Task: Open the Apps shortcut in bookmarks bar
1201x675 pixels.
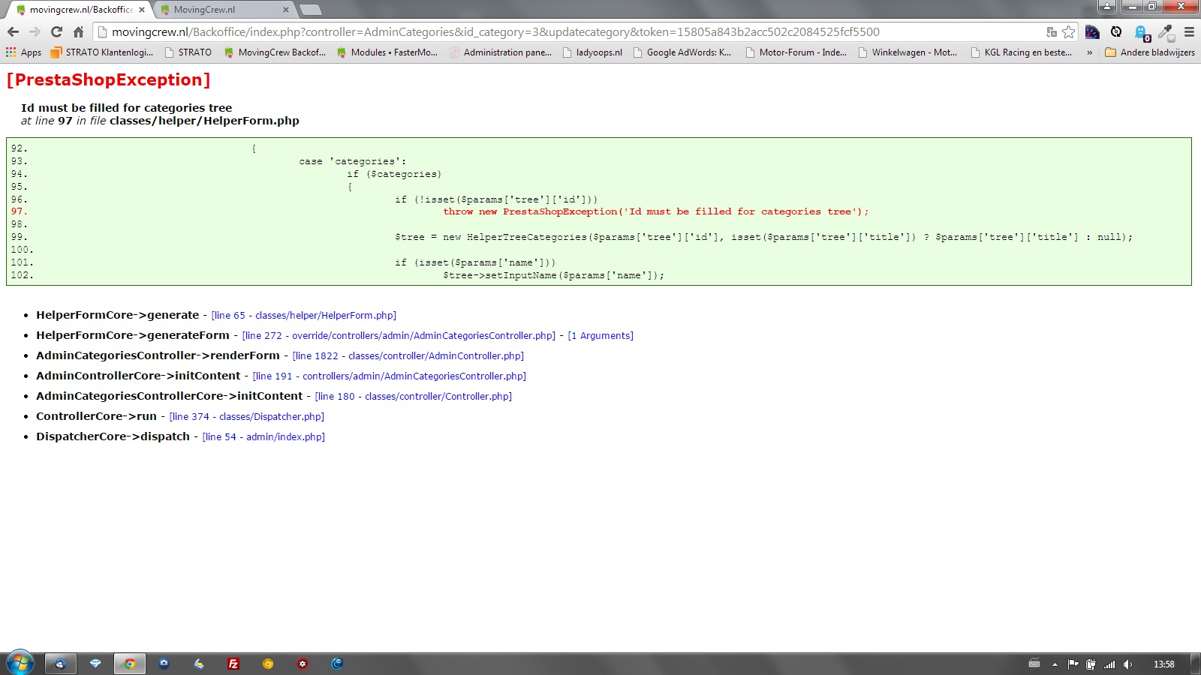Action: 23,52
